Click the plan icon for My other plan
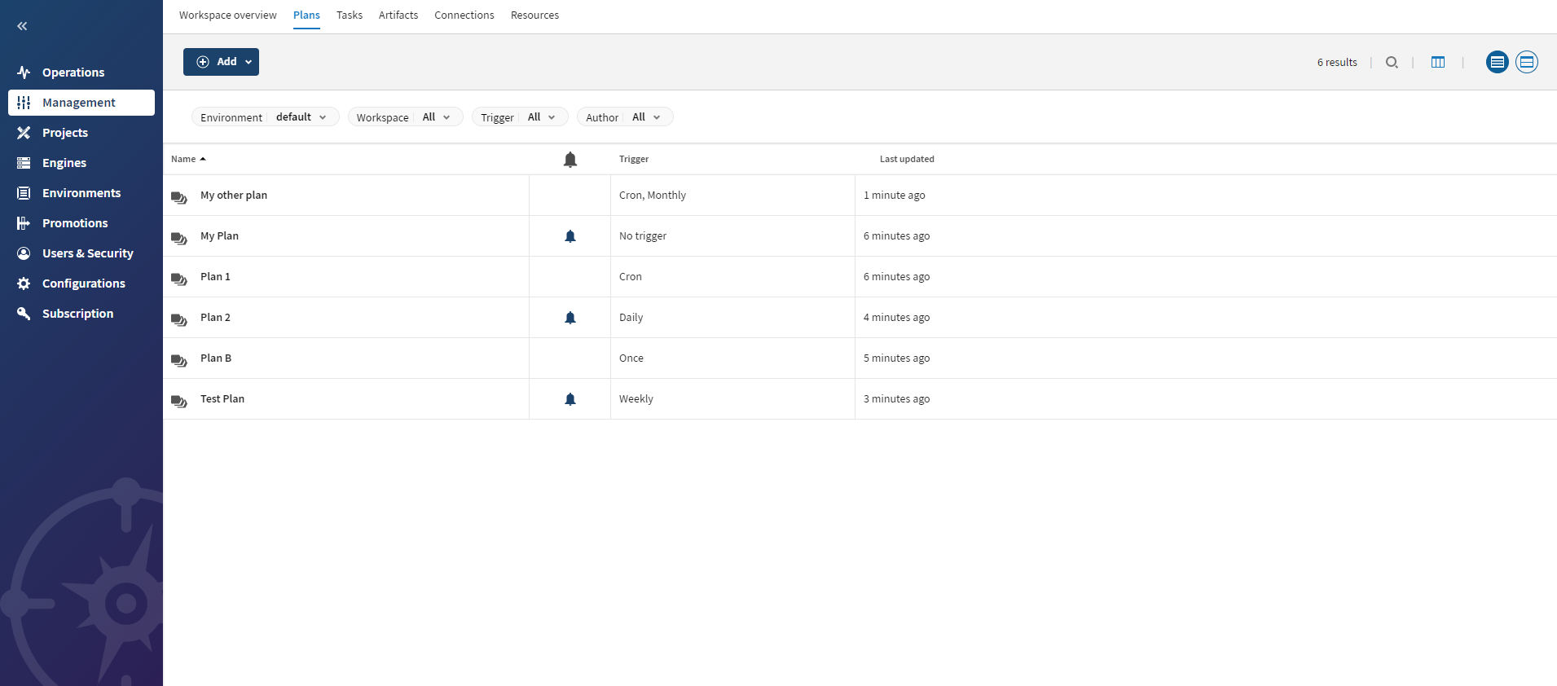Screen dimensions: 1557x686 [179, 196]
